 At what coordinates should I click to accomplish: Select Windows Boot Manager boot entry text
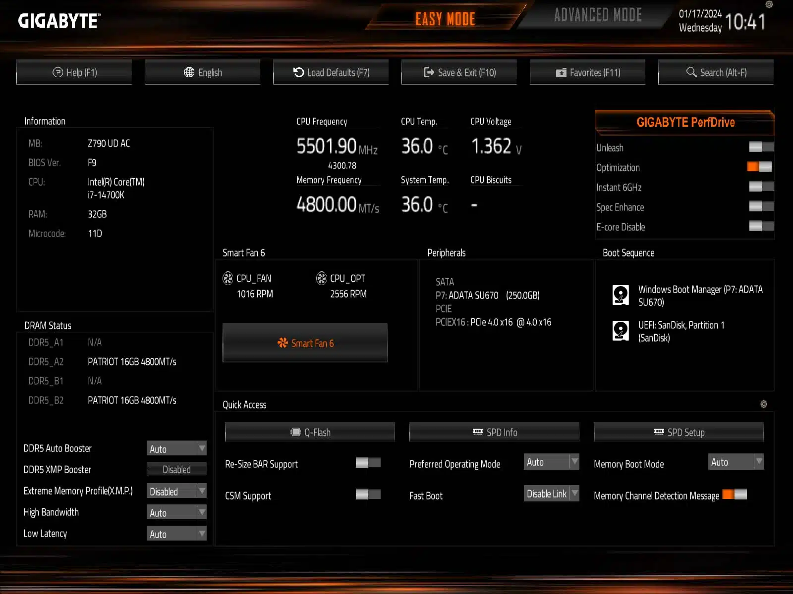[700, 296]
